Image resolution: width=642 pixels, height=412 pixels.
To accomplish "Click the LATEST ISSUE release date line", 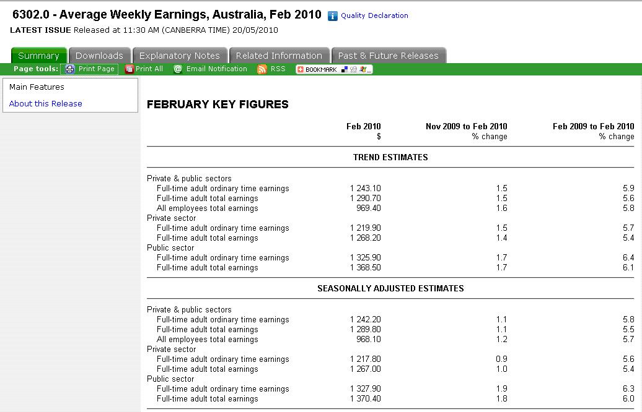I will click(144, 30).
